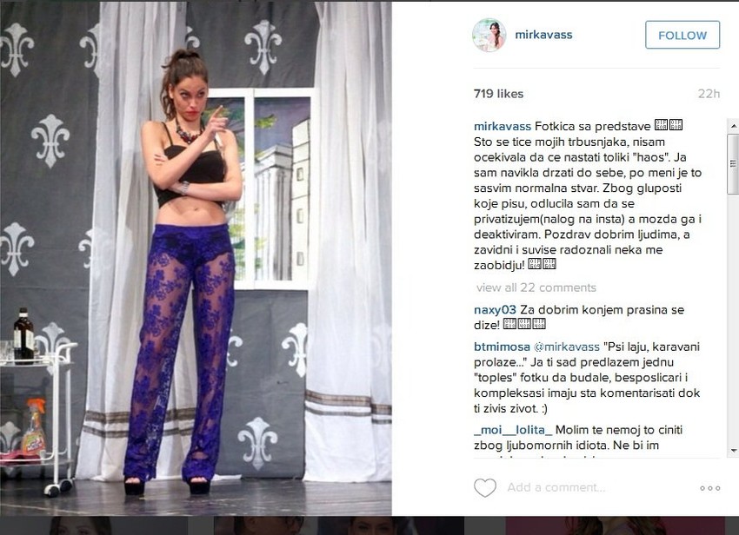Click the comments scrollbar up arrow
739x535 pixels.
tap(733, 126)
